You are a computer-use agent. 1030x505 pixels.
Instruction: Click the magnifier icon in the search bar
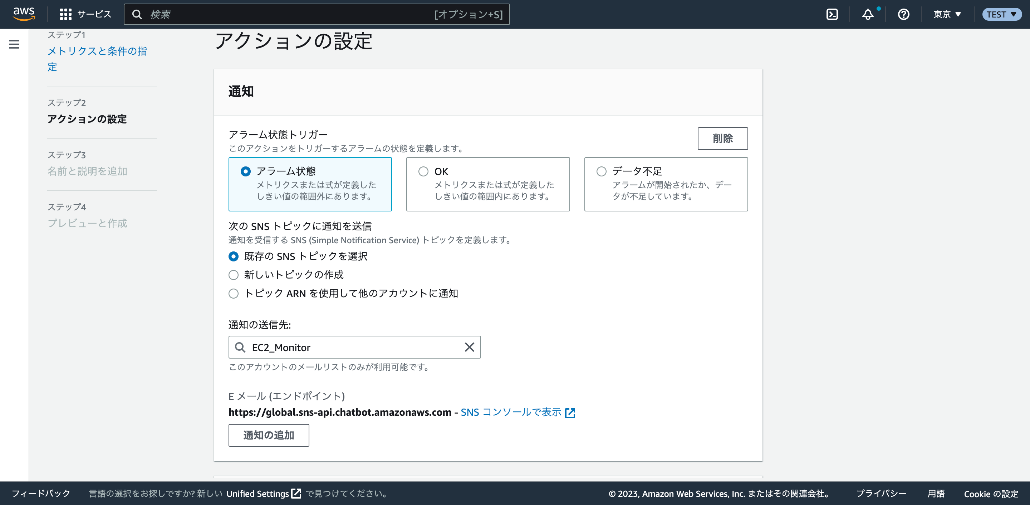pos(137,14)
